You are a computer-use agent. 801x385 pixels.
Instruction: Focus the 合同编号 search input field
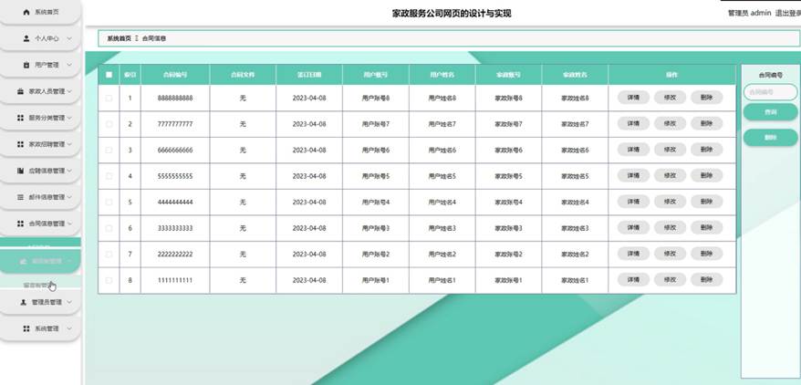[x=770, y=92]
